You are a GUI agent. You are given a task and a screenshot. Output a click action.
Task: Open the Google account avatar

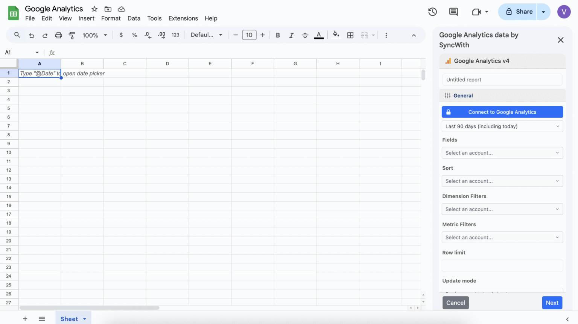click(564, 12)
